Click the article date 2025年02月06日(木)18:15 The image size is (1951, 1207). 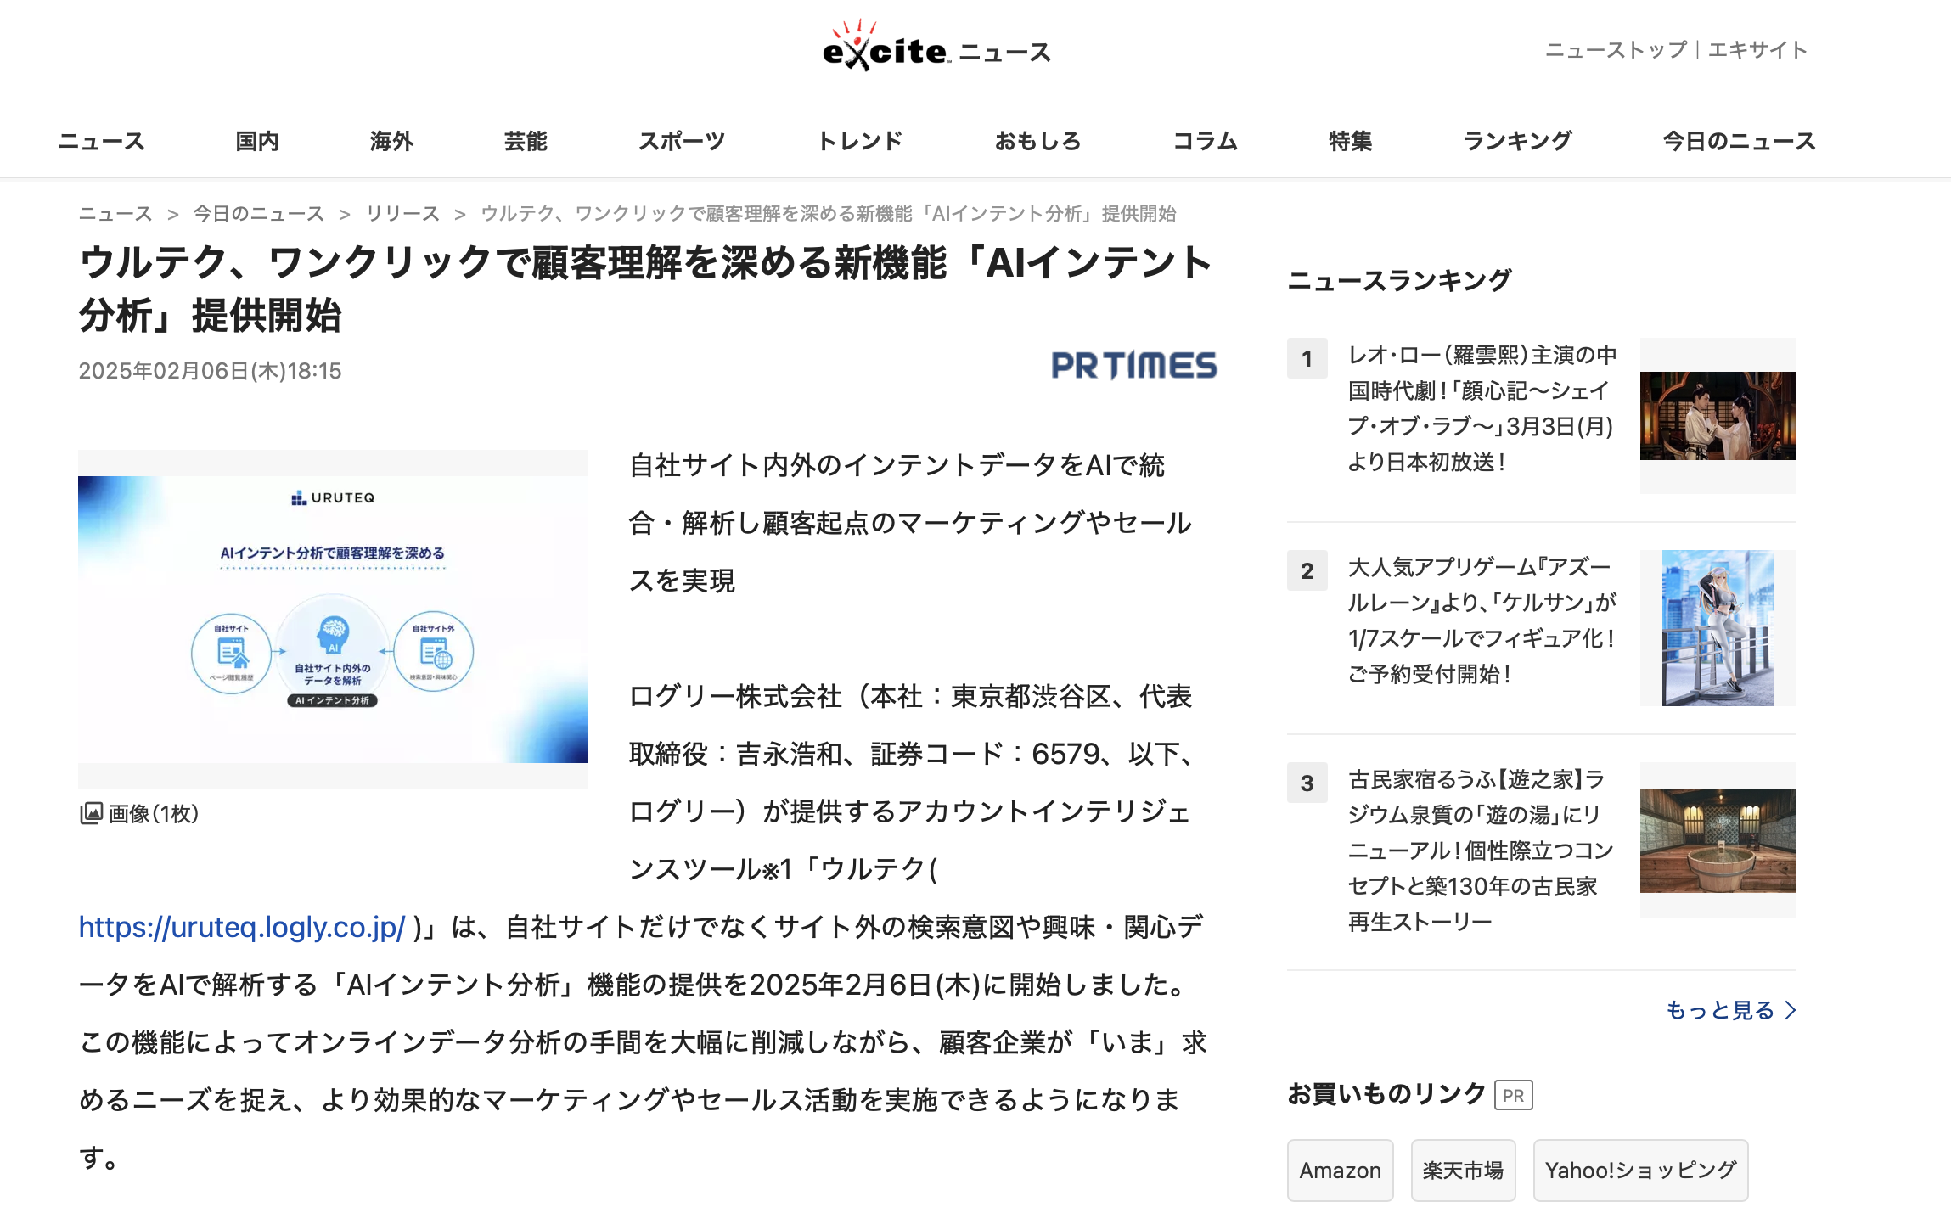coord(210,371)
